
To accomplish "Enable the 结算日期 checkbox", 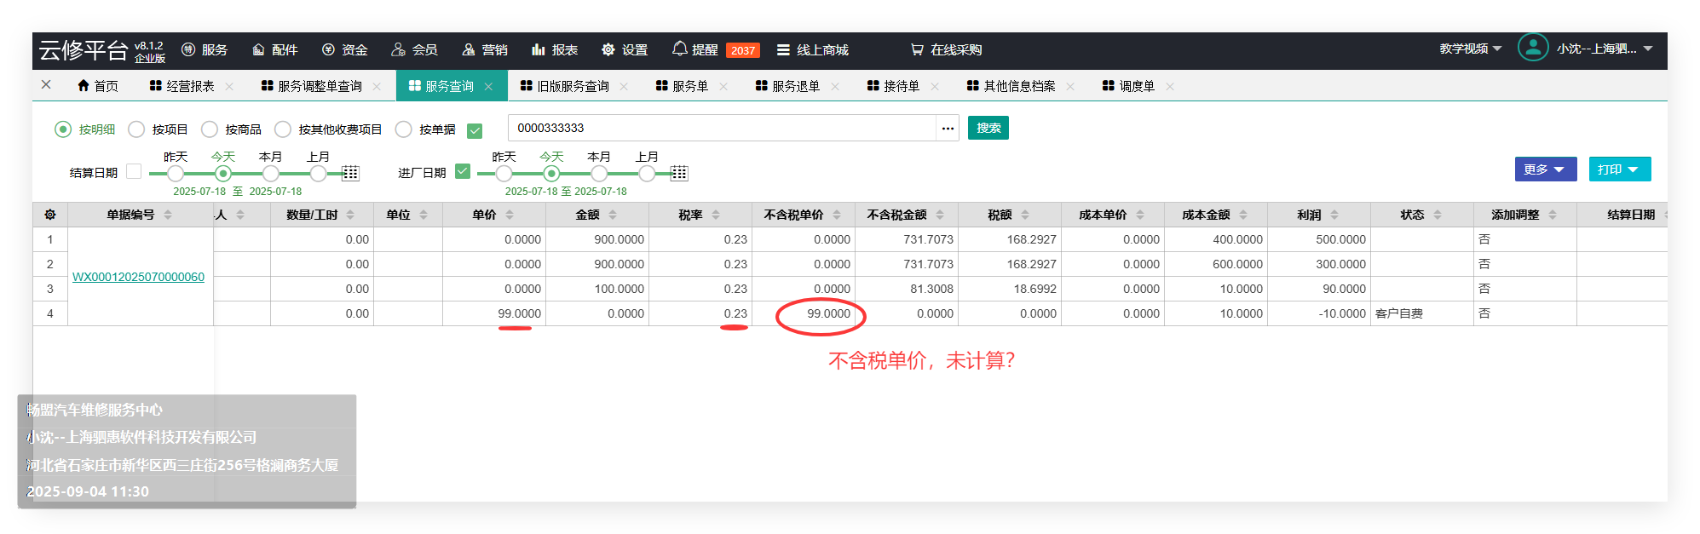I will [134, 171].
